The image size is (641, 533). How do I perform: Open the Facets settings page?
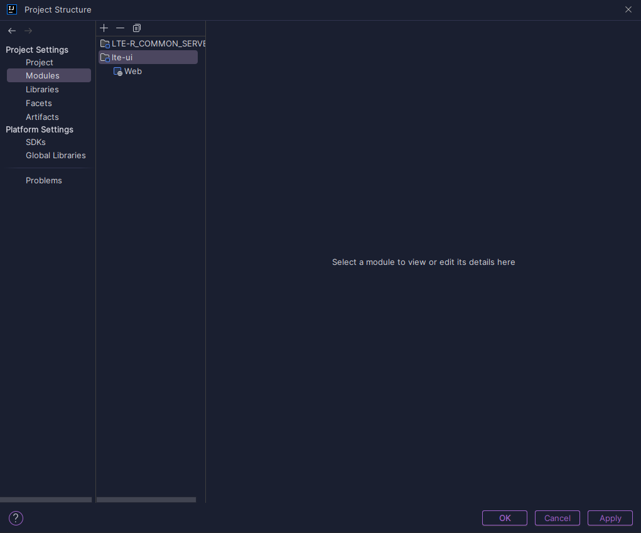click(39, 103)
